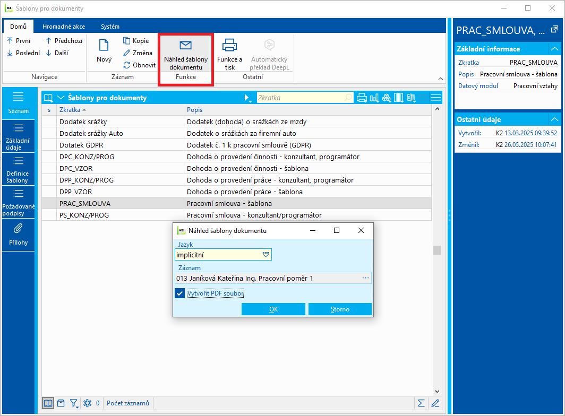Viewport: 565px width, 416px height.
Task: Select the Dodatek srážky Auto row
Action: pos(236,133)
